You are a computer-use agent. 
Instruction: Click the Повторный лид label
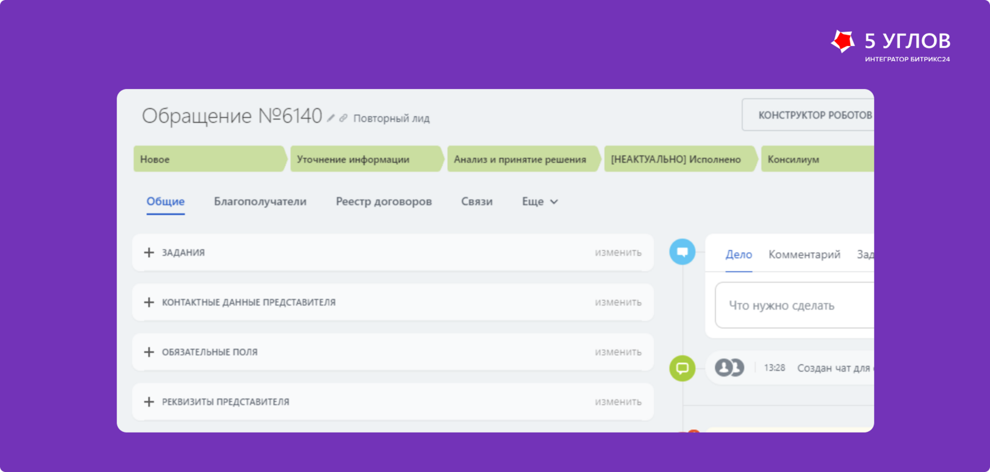click(x=391, y=118)
